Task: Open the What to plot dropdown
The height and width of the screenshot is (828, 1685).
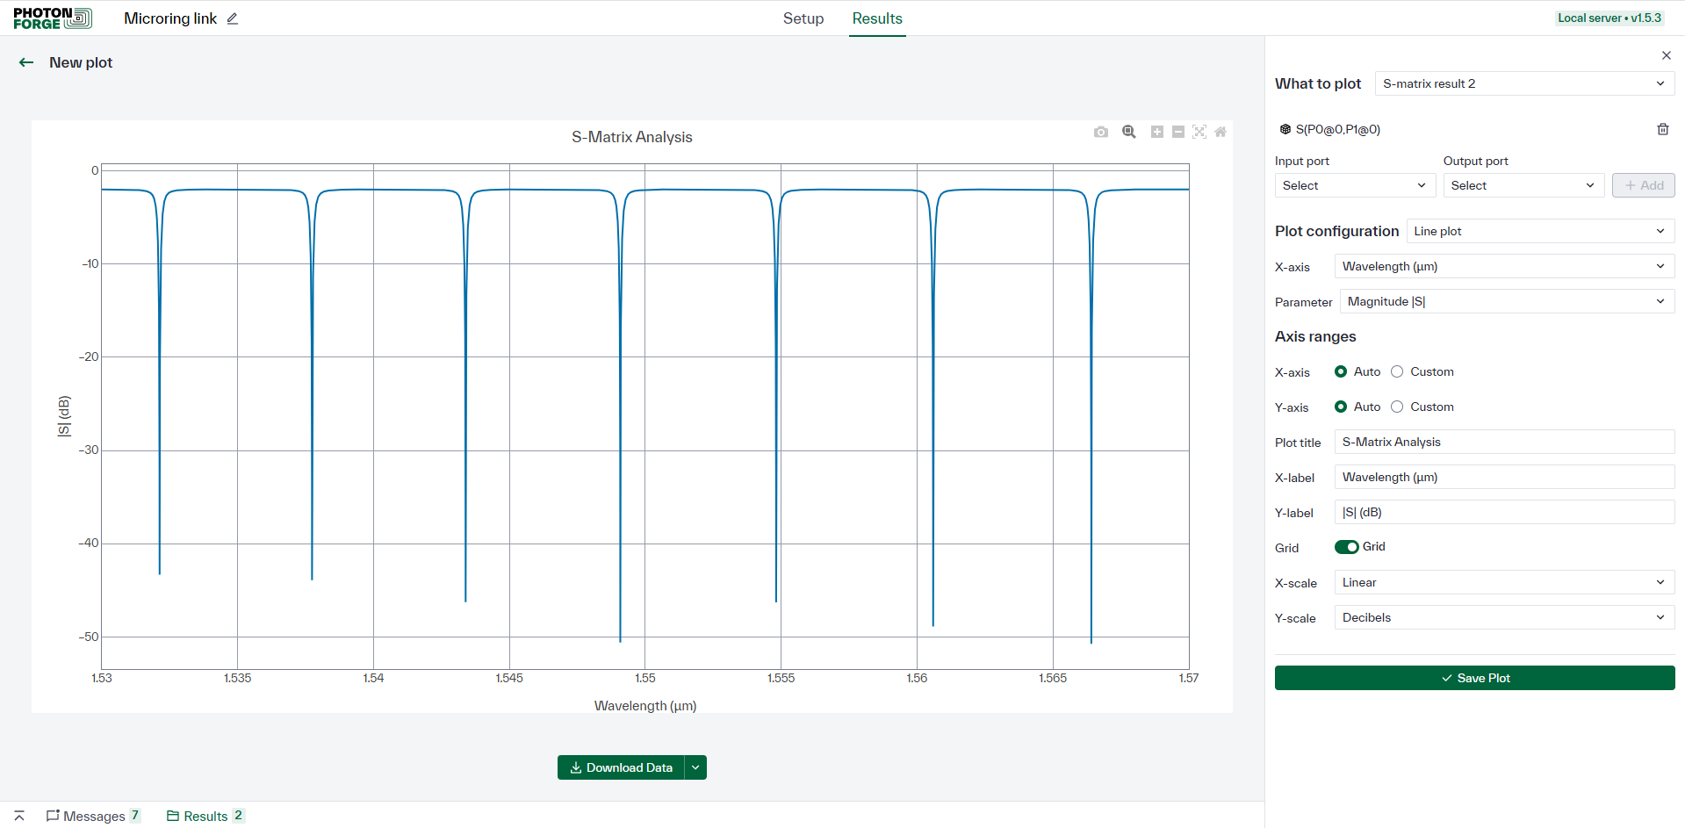Action: [1524, 83]
